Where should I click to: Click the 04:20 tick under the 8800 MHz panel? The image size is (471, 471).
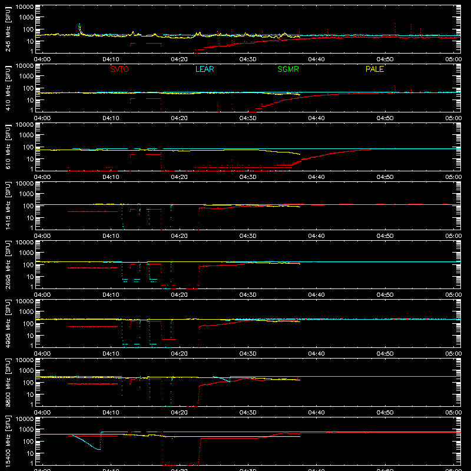click(180, 413)
